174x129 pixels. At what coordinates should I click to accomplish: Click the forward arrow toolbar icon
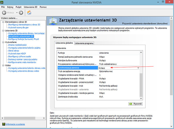pyautogui.click(x=21, y=12)
